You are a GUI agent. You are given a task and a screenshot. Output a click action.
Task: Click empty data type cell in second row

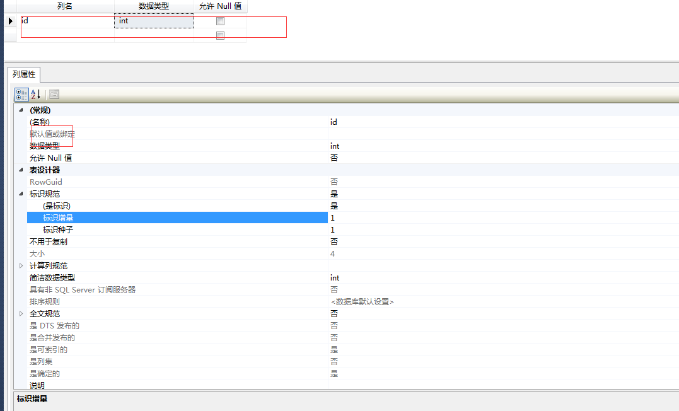(x=154, y=35)
